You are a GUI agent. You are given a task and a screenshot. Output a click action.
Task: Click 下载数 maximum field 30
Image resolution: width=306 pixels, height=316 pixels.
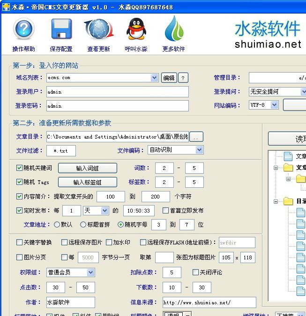pos(202,287)
